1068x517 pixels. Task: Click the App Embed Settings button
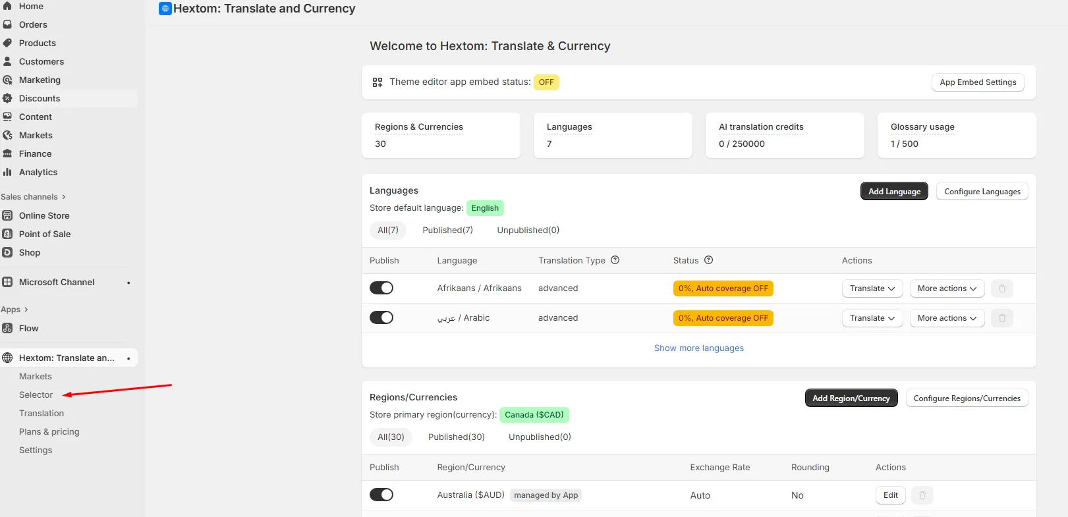[978, 82]
